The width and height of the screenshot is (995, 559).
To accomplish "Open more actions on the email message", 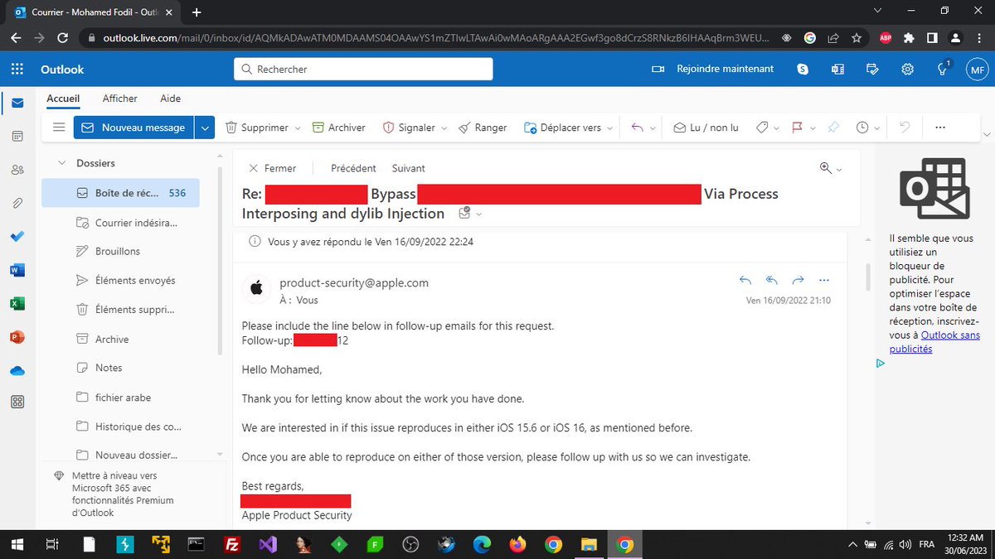I will 823,280.
